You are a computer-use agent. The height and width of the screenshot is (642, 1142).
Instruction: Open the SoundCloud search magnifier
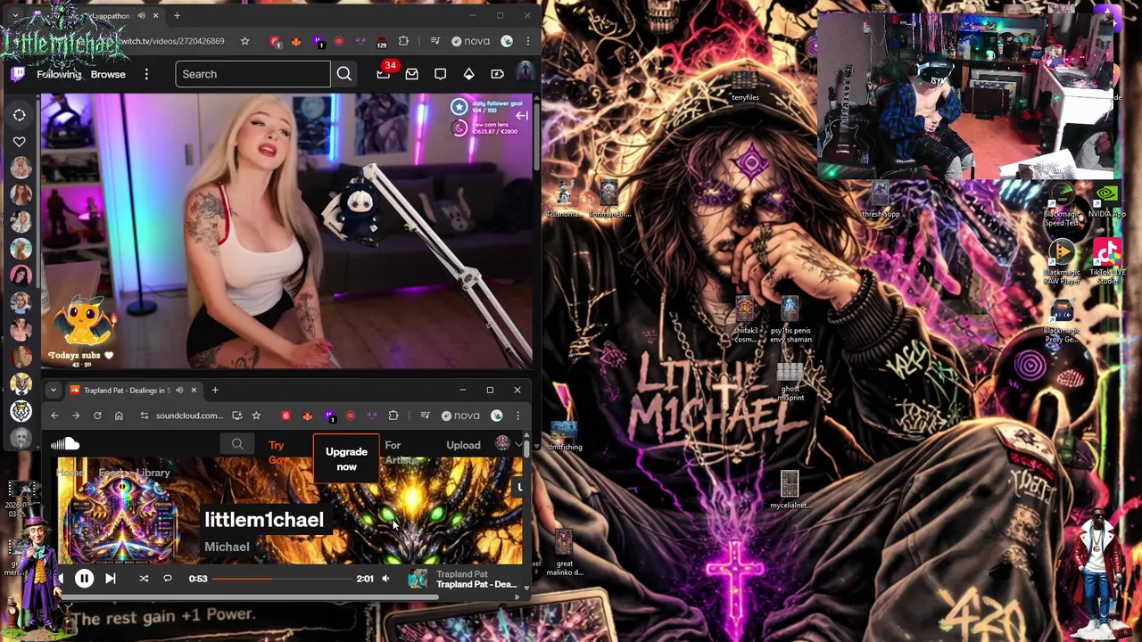[x=237, y=444]
